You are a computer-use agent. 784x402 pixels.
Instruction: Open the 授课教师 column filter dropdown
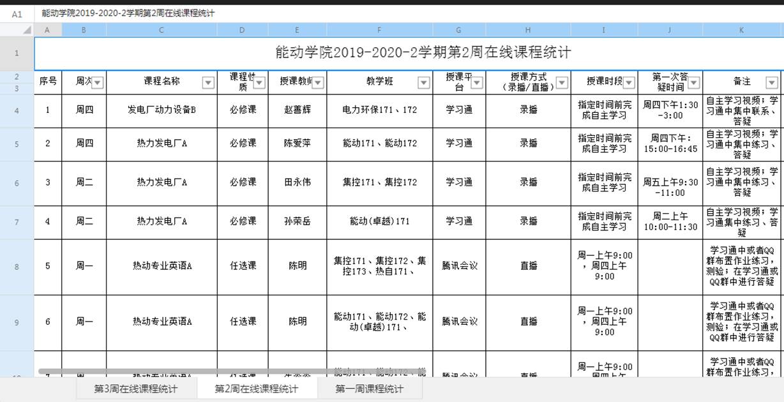pyautogui.click(x=318, y=82)
